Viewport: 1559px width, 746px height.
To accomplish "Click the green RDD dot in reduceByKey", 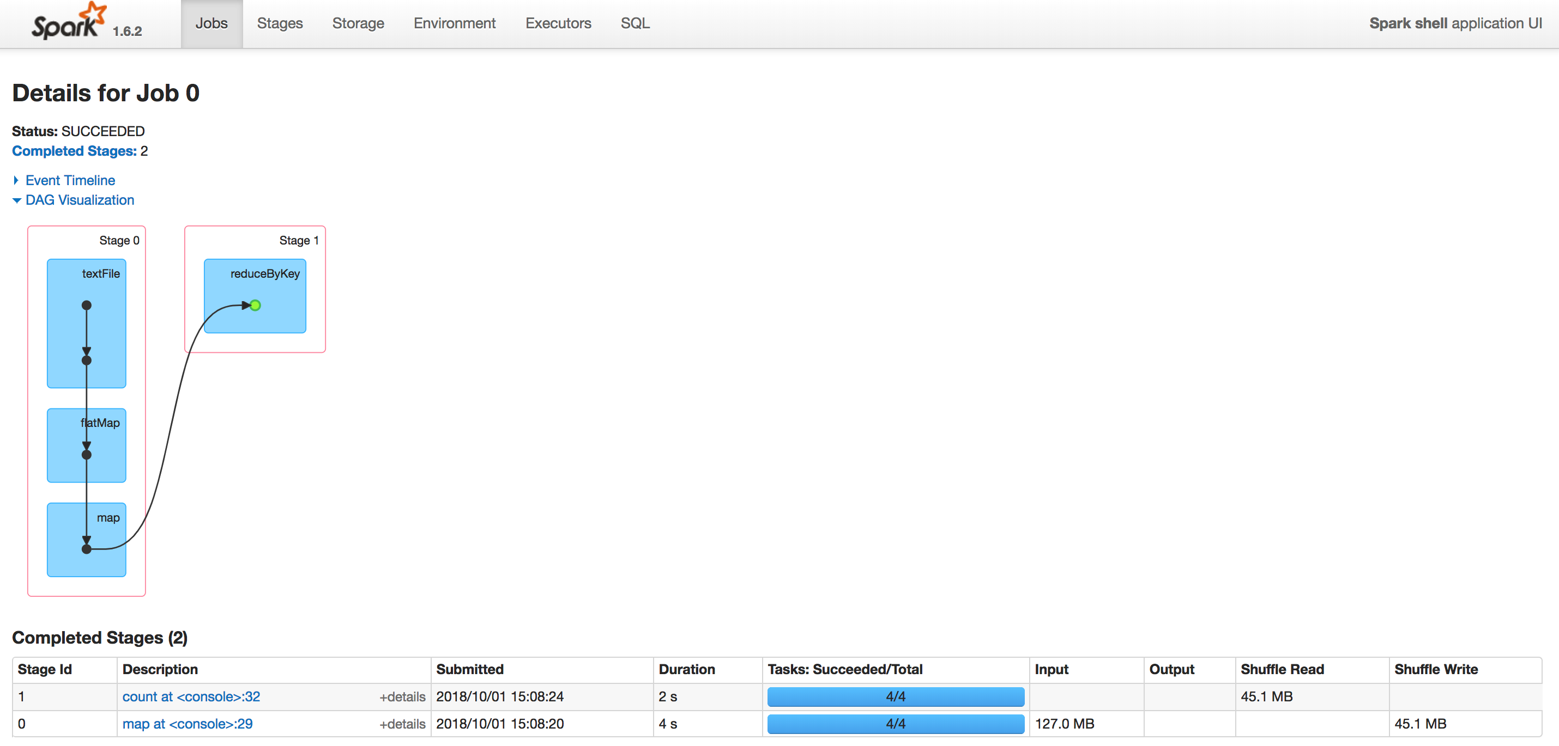I will click(256, 305).
